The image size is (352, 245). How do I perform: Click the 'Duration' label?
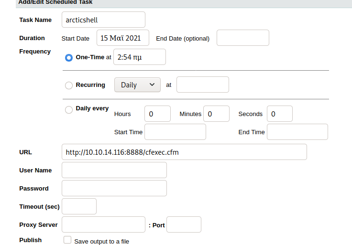(32, 38)
